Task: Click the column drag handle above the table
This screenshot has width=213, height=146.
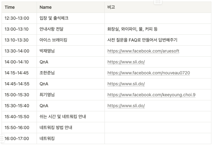Action: 158,2
